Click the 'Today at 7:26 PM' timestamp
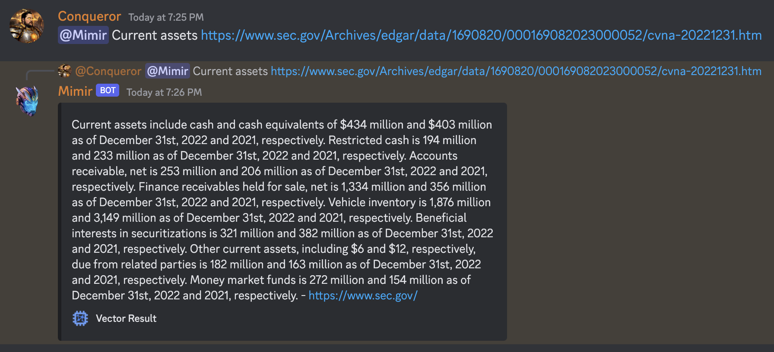Screen dimensions: 774x352 164,92
